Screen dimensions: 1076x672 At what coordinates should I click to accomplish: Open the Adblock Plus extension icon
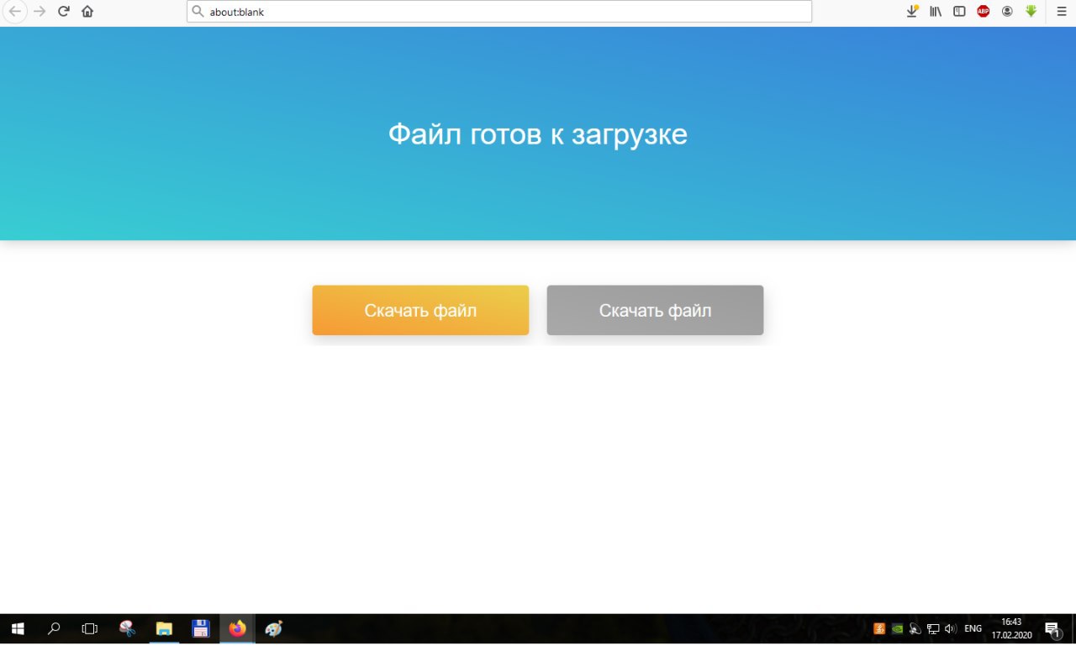point(984,12)
